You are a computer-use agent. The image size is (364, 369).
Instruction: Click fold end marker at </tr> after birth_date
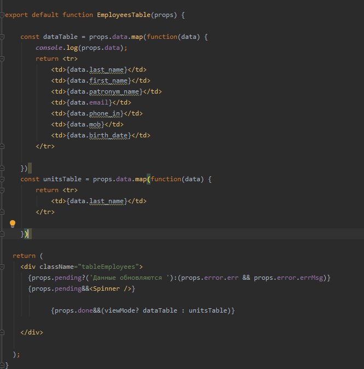(2, 146)
